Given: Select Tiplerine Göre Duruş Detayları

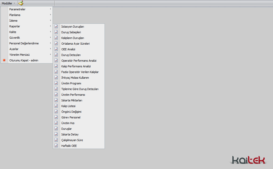Looking at the screenshot, I should pos(80,89).
